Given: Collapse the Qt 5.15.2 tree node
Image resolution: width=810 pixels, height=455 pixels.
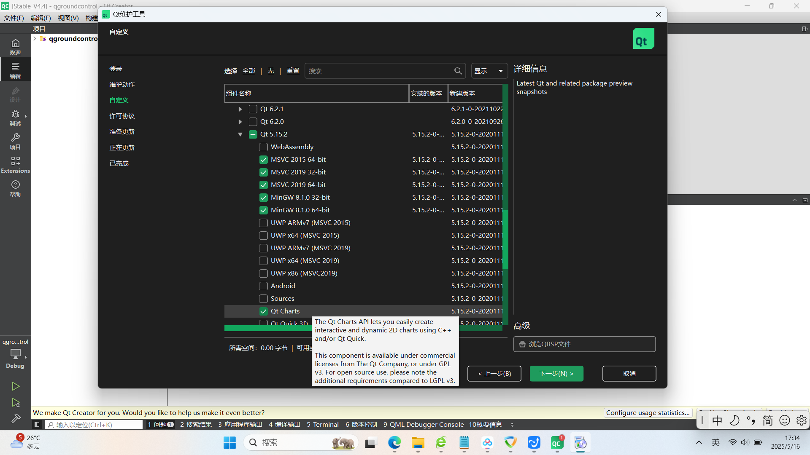Looking at the screenshot, I should [x=240, y=134].
